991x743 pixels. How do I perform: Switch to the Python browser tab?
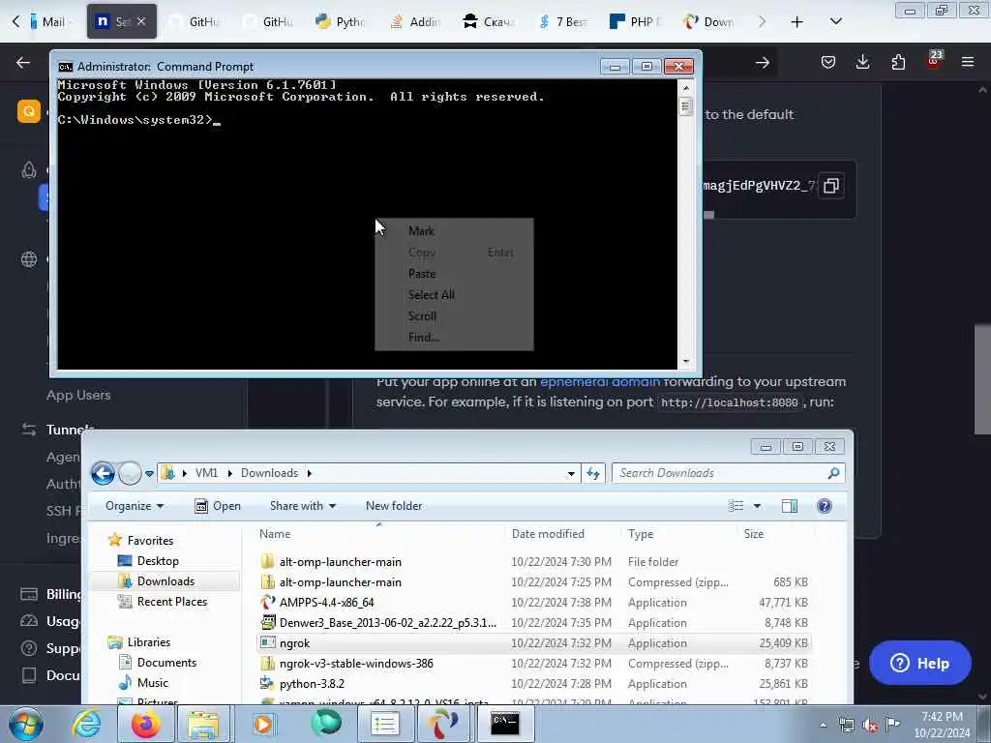click(x=341, y=22)
